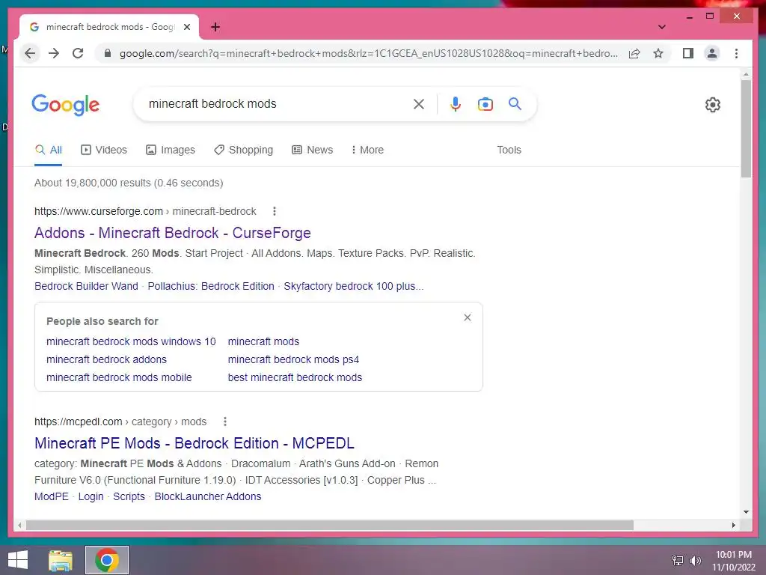Screen dimensions: 766x575
Task: Open new tab with plus button
Action: [x=215, y=27]
